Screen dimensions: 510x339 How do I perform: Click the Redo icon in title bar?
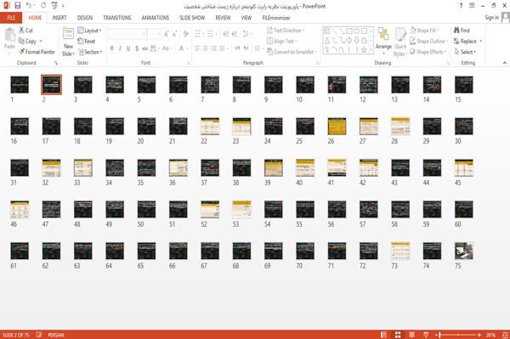[43, 6]
